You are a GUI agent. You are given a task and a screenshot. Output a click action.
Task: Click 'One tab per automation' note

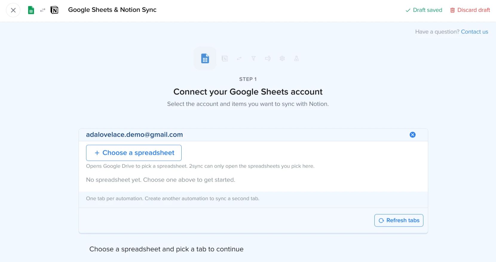173,199
